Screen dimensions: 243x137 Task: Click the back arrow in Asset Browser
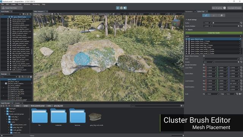[9, 106]
